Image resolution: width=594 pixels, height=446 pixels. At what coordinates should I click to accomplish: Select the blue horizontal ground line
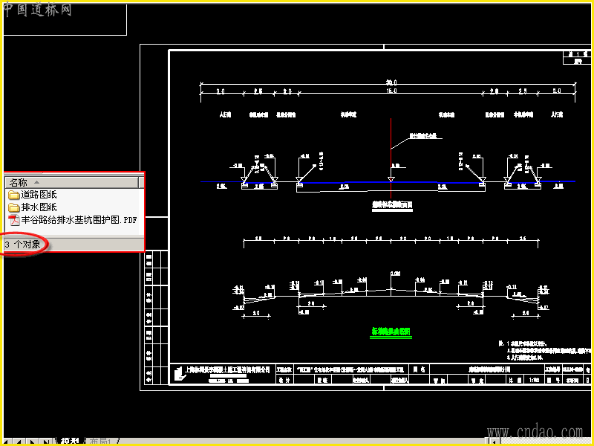pyautogui.click(x=388, y=182)
